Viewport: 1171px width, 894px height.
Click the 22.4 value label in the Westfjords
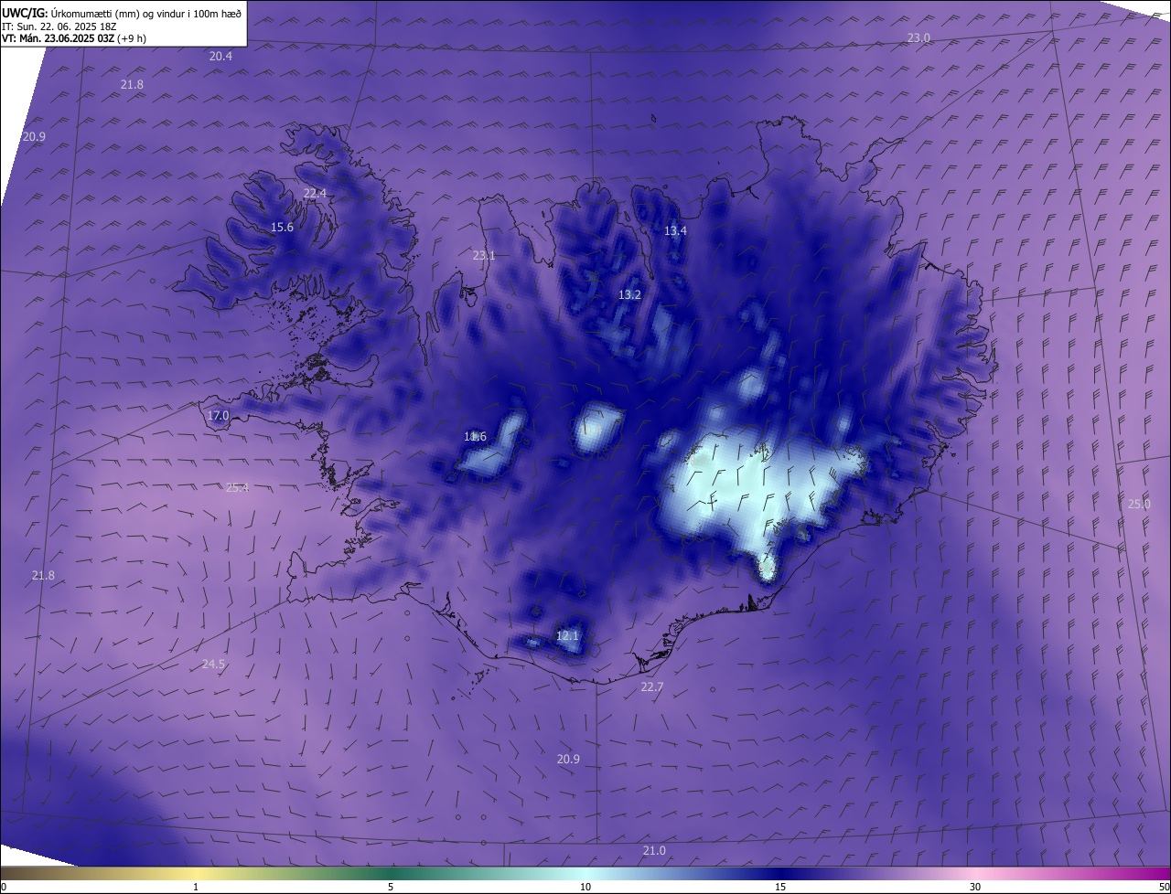click(315, 193)
